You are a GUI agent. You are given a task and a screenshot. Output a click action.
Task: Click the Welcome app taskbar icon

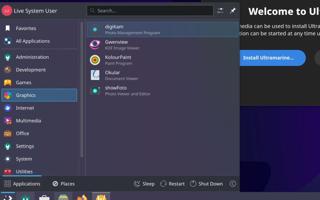coord(101,197)
